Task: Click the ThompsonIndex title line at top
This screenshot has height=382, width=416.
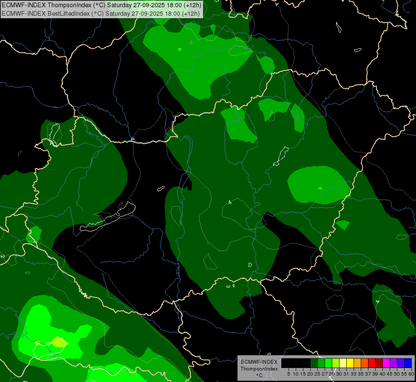Action: (x=102, y=5)
